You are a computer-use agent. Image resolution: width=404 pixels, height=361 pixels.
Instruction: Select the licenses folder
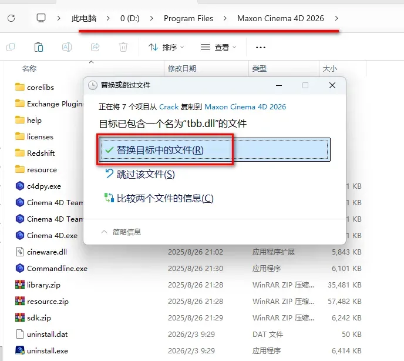point(34,136)
